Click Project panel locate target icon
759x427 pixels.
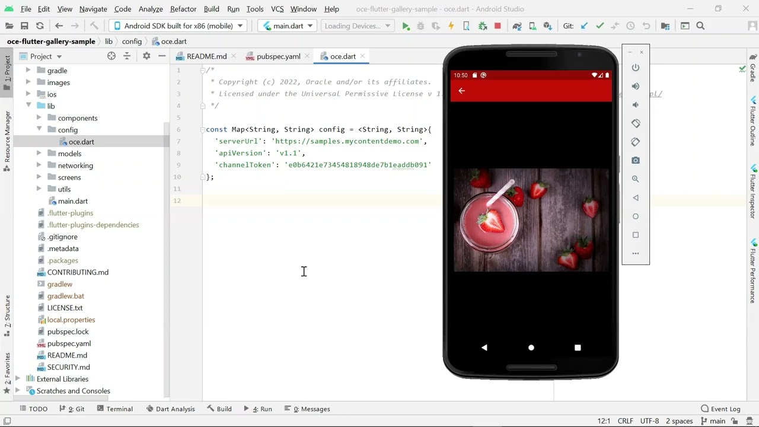click(111, 56)
